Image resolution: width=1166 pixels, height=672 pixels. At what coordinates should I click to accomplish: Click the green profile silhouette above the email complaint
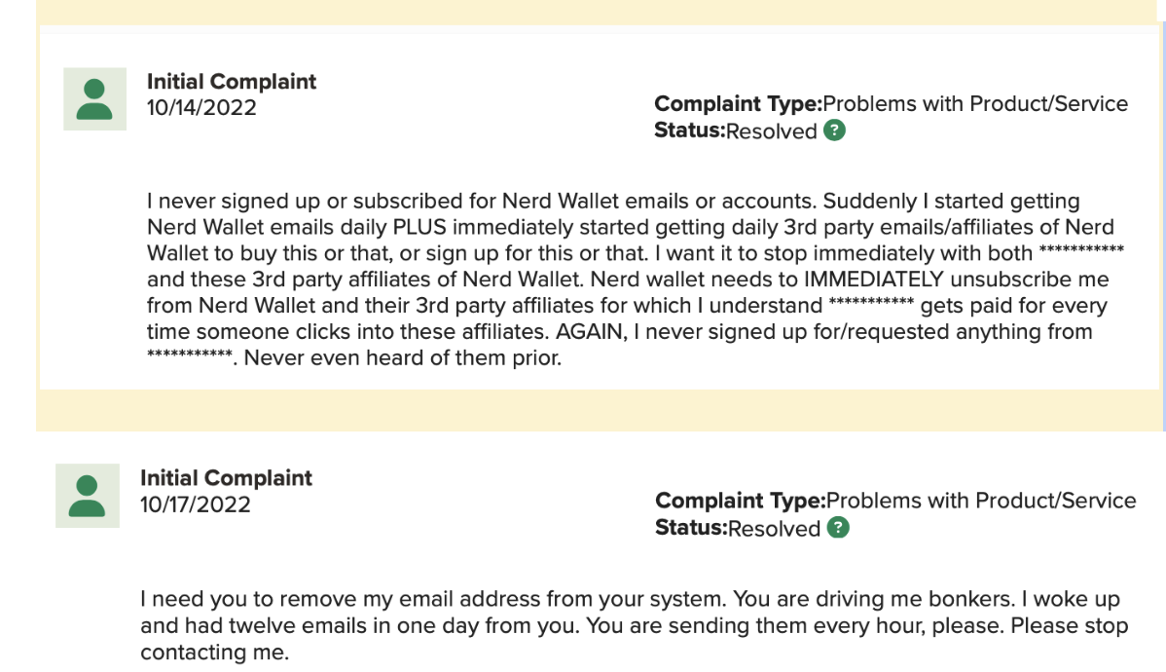click(x=87, y=496)
